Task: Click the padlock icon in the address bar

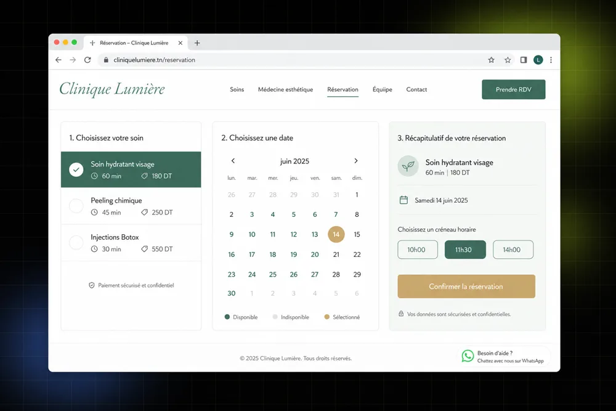Action: click(x=106, y=60)
